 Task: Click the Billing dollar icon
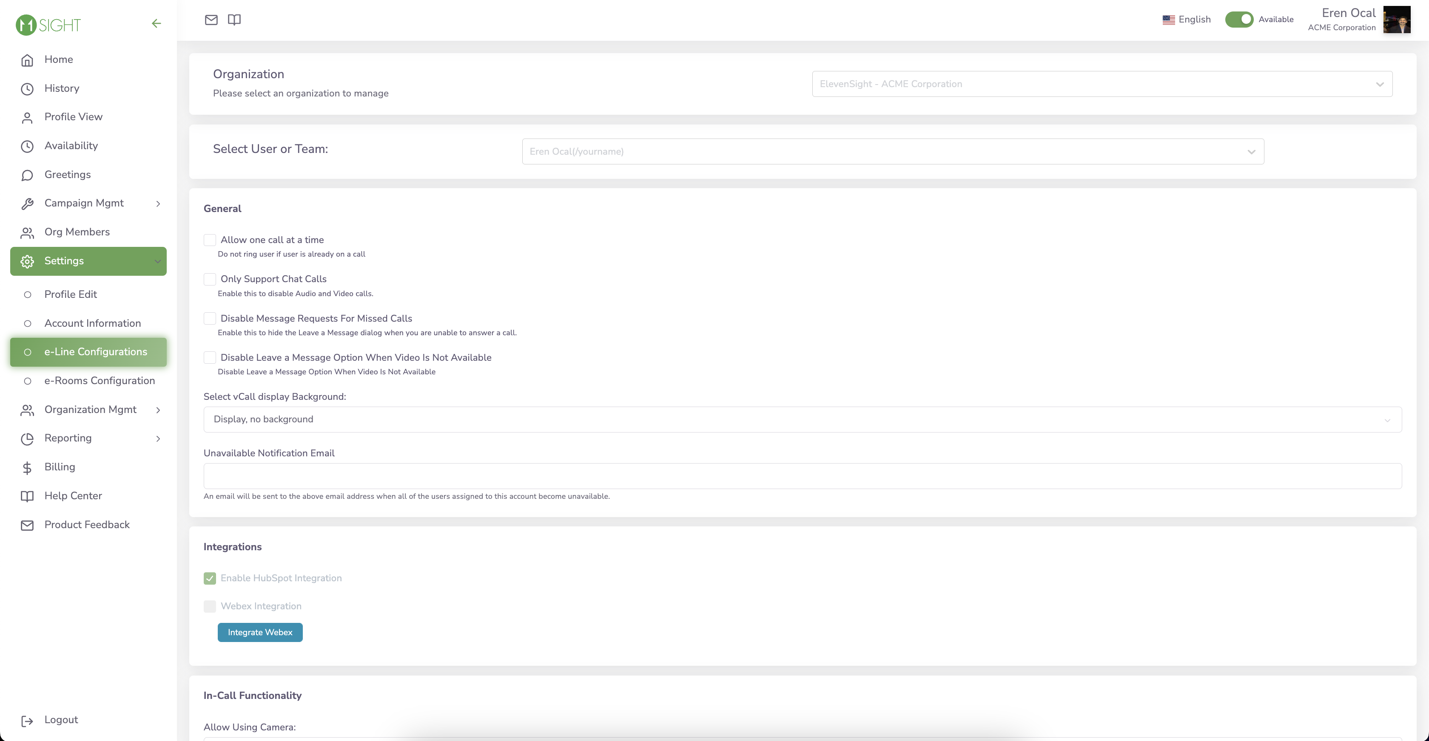[27, 468]
